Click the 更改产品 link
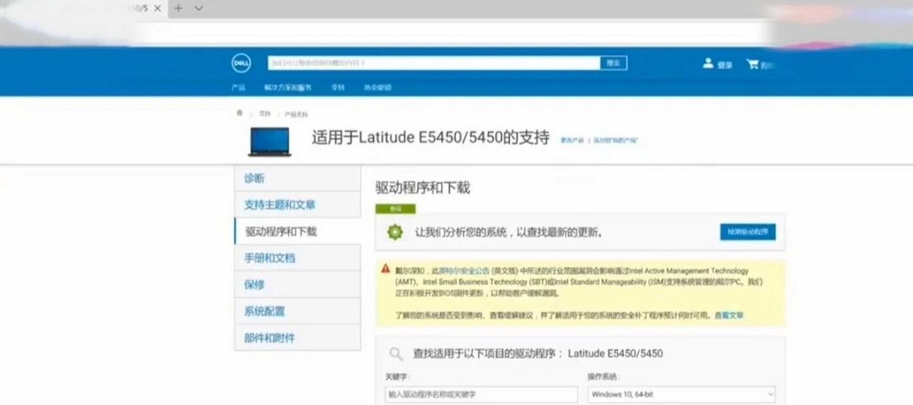The height and width of the screenshot is (405, 913). click(572, 140)
